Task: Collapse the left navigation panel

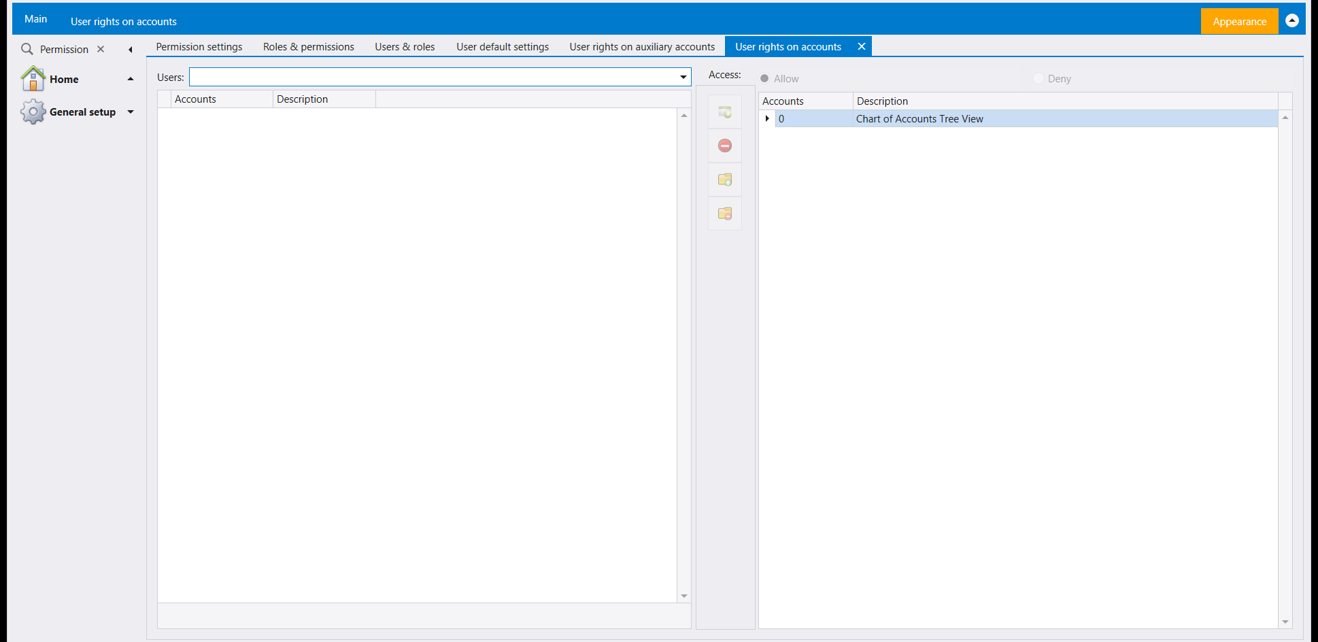Action: click(x=130, y=49)
